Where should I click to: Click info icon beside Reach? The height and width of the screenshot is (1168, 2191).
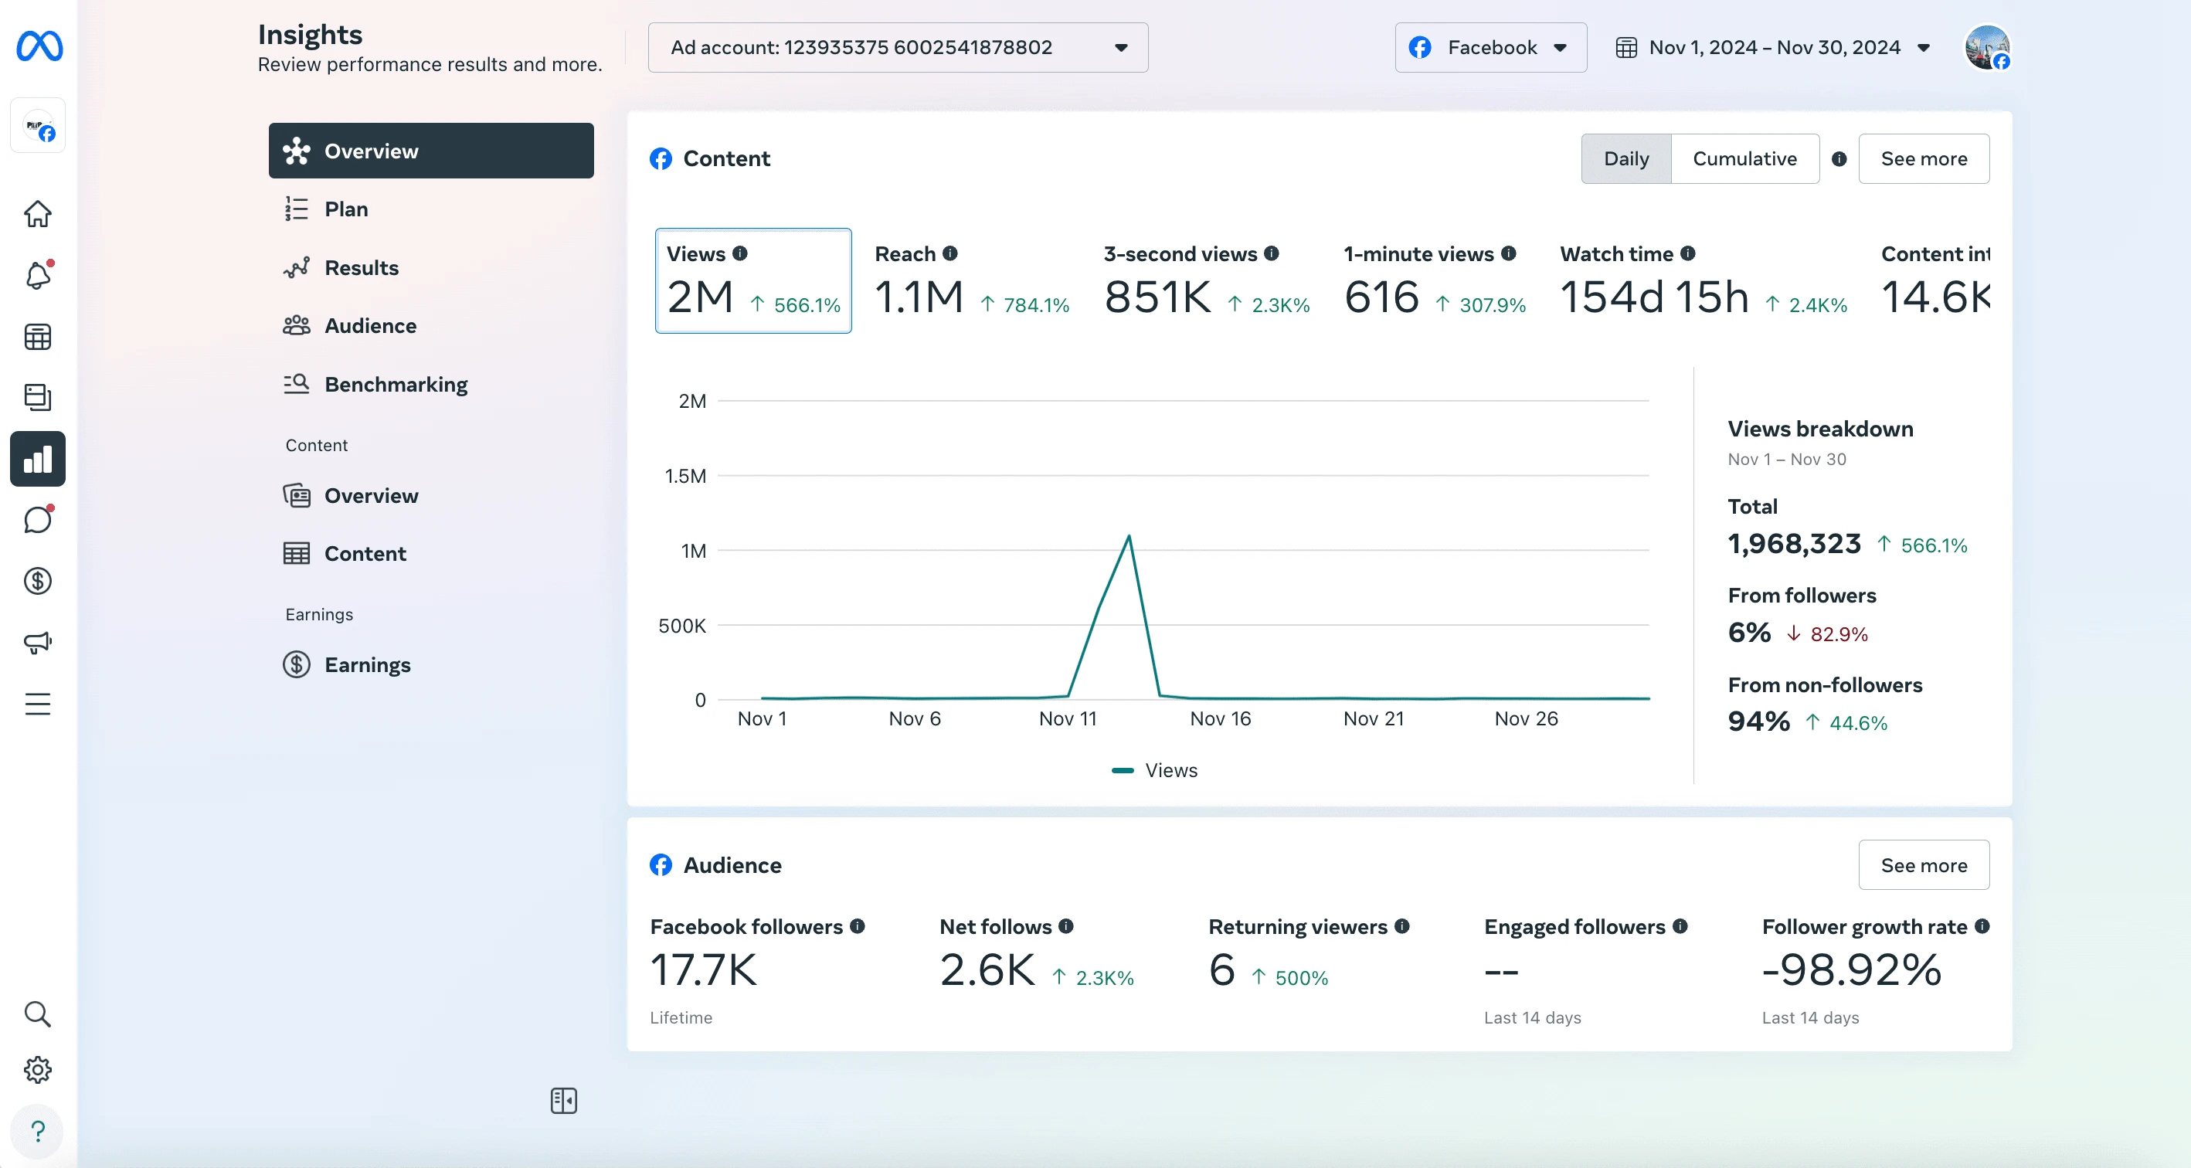(x=950, y=253)
